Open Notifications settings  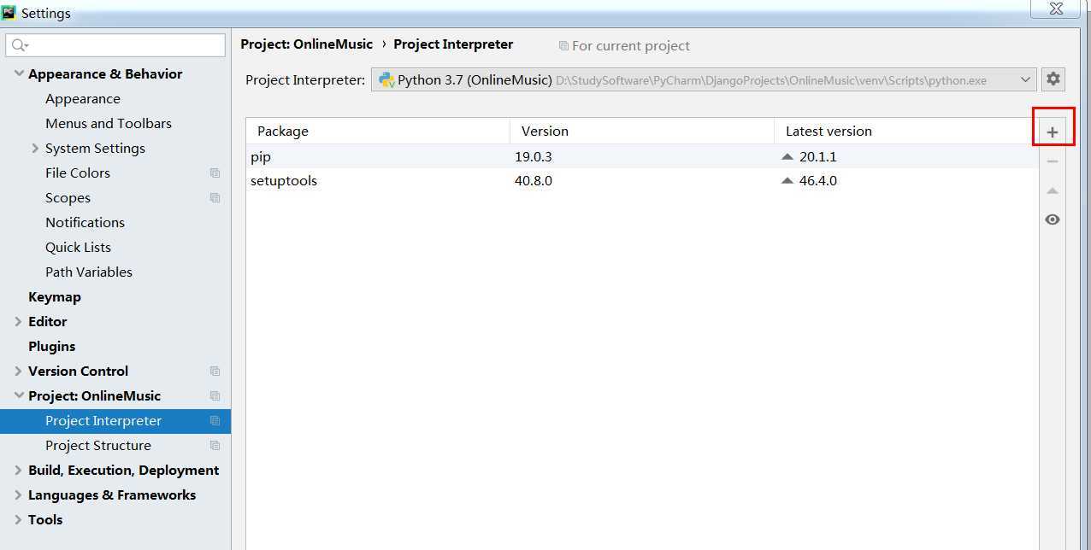pos(85,222)
